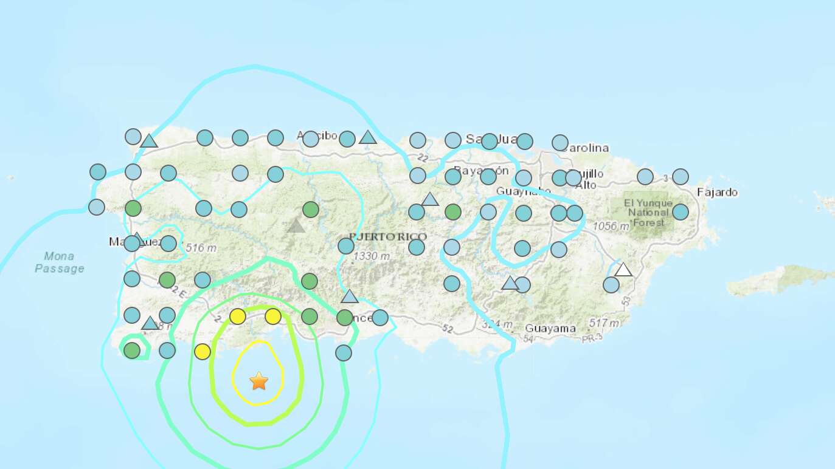This screenshot has width=835, height=469.
Task: Select the circle marker right of Ponce
Action: coord(380,317)
